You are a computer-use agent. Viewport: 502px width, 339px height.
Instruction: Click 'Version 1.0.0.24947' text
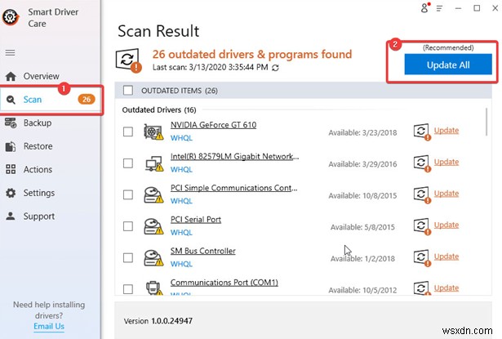click(x=158, y=321)
